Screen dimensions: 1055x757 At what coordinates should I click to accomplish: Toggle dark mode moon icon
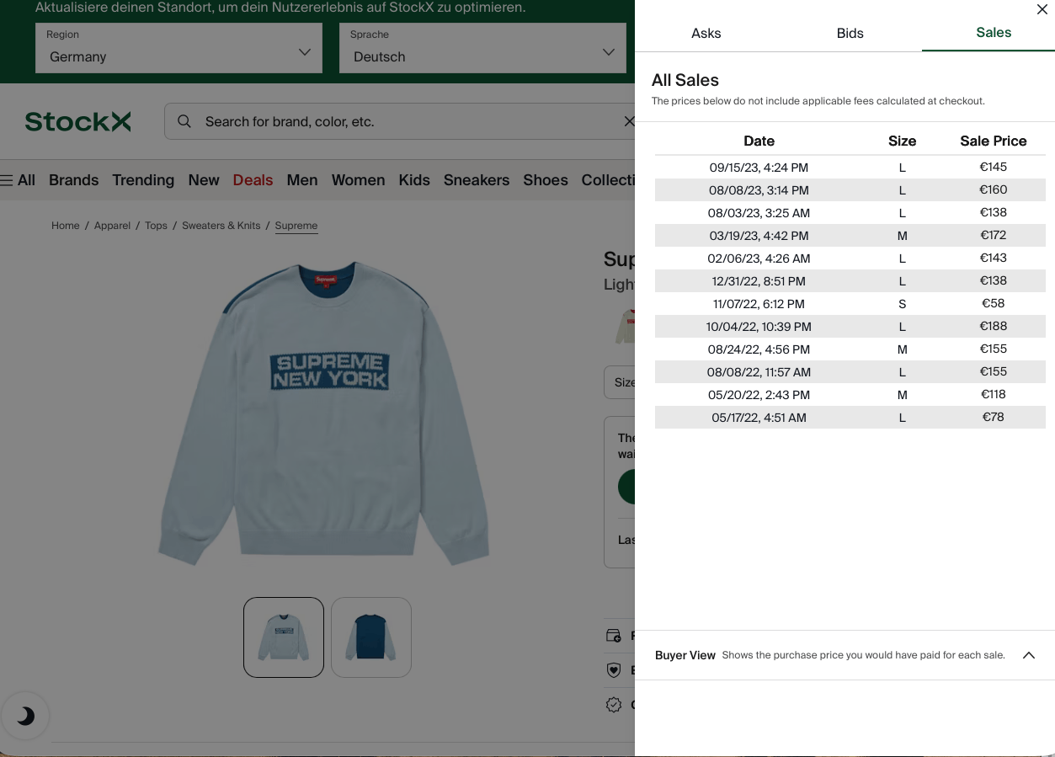coord(25,717)
